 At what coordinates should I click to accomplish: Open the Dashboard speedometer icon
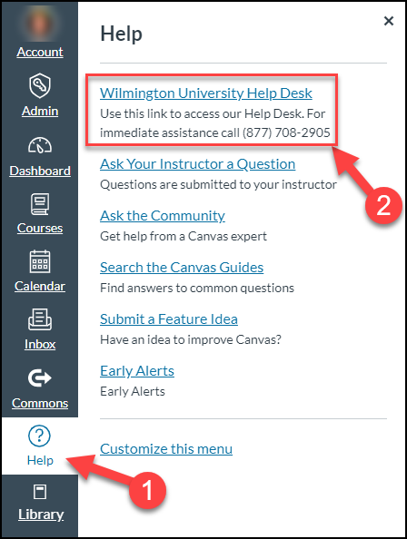click(40, 145)
